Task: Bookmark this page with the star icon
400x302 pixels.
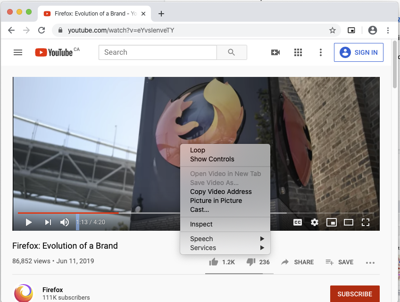Action: 332,30
